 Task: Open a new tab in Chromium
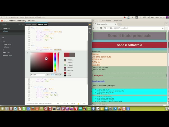pos(120,24)
